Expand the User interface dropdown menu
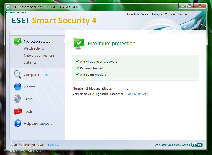 tap(138, 15)
